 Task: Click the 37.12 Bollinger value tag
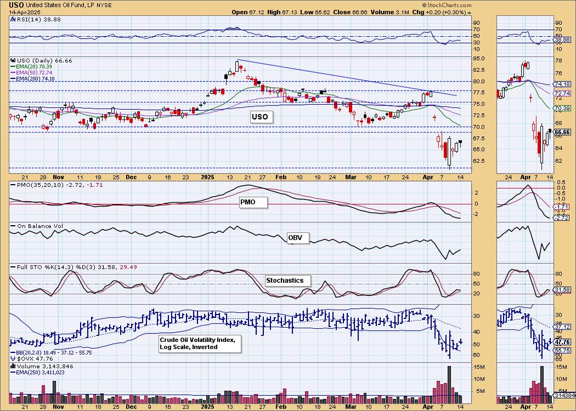563,327
